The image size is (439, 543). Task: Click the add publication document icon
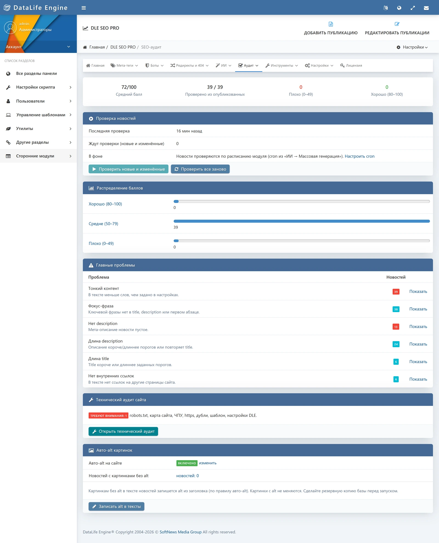[x=331, y=24]
